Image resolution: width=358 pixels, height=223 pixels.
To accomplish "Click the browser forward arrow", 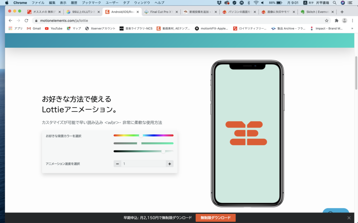I will [x=18, y=21].
